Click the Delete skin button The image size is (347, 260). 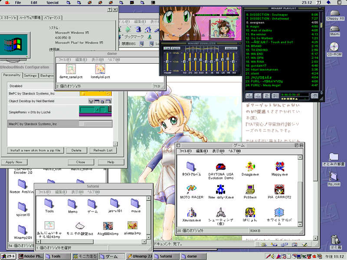76,150
